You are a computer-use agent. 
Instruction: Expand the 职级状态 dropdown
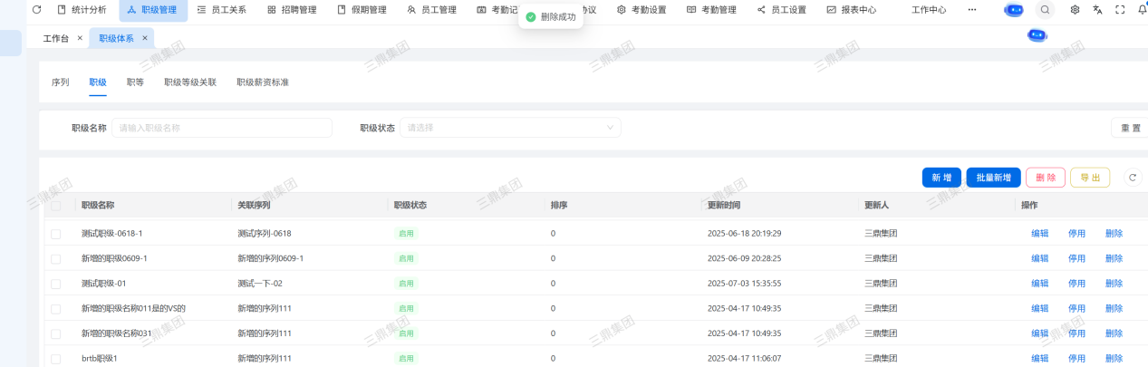click(510, 128)
